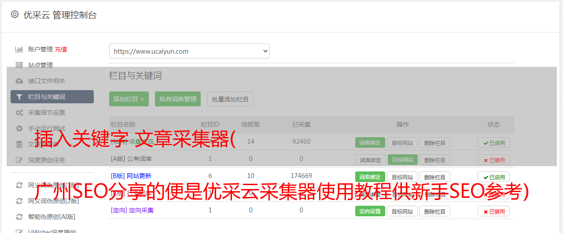563x233 pixels.
Task: Click the 状态 column header
Action: tap(493, 124)
